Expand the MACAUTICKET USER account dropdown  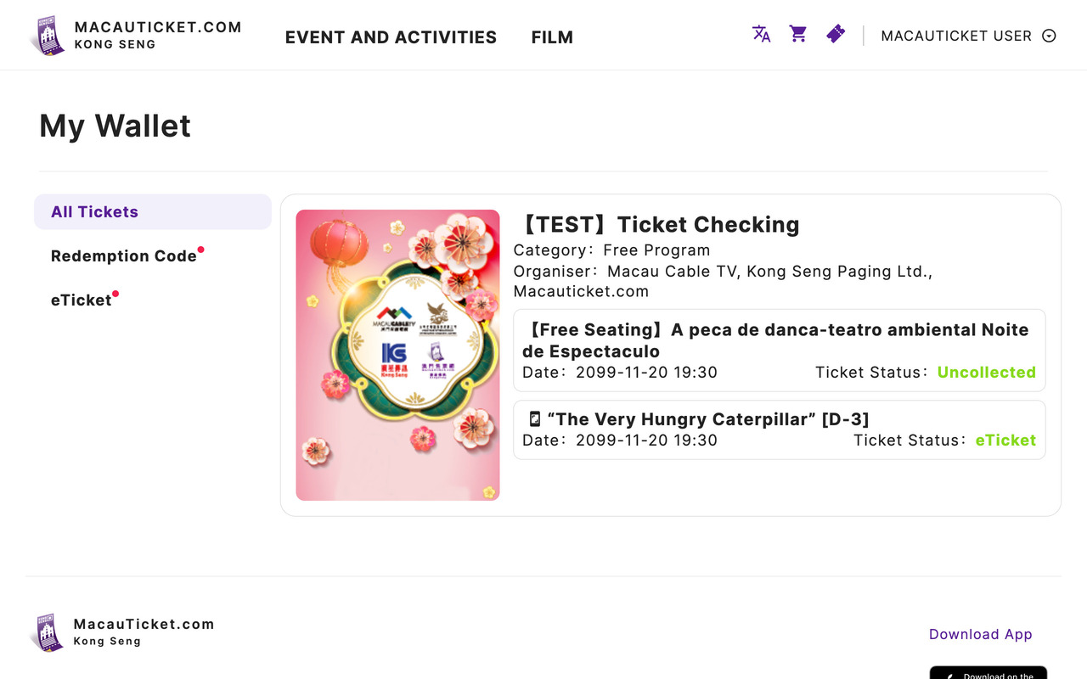coord(968,36)
